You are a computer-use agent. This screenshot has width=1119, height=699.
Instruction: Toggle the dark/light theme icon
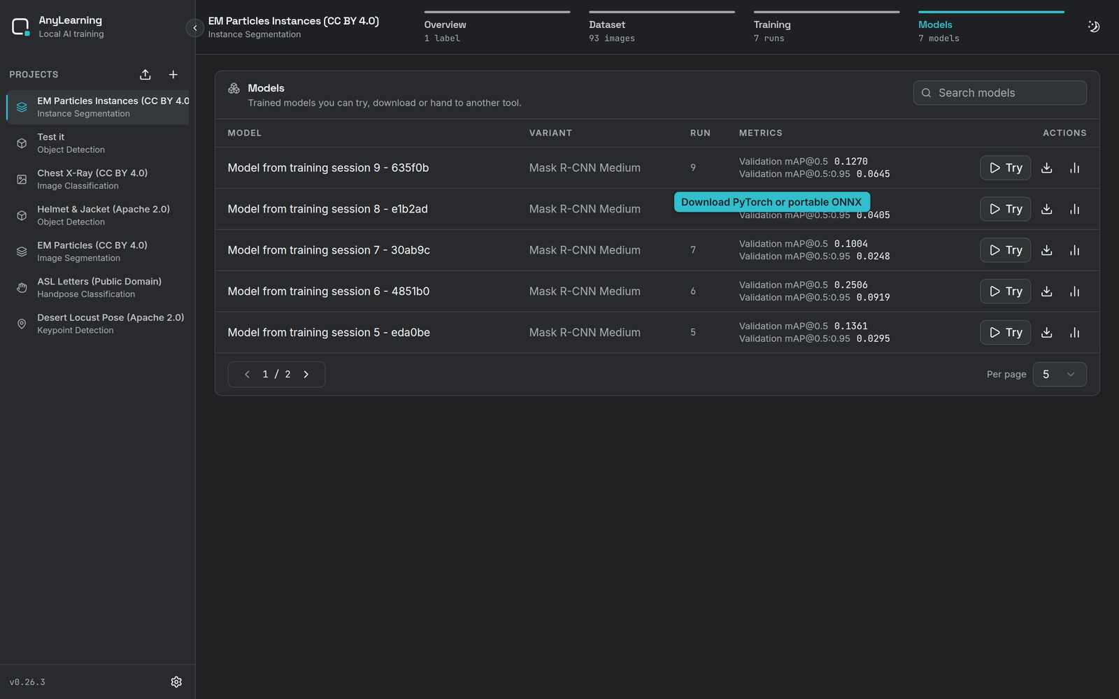1094,27
